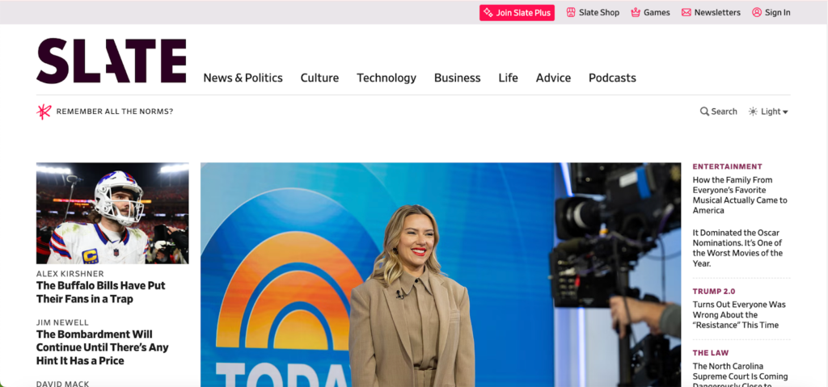Image resolution: width=828 pixels, height=387 pixels.
Task: Click the Today show studio hero image
Action: 441,275
